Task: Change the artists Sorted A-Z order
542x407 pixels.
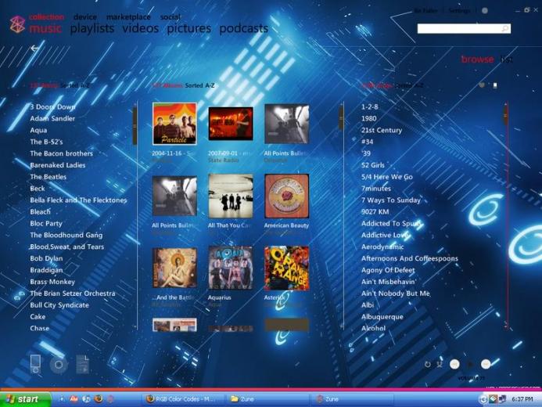Action: point(74,85)
